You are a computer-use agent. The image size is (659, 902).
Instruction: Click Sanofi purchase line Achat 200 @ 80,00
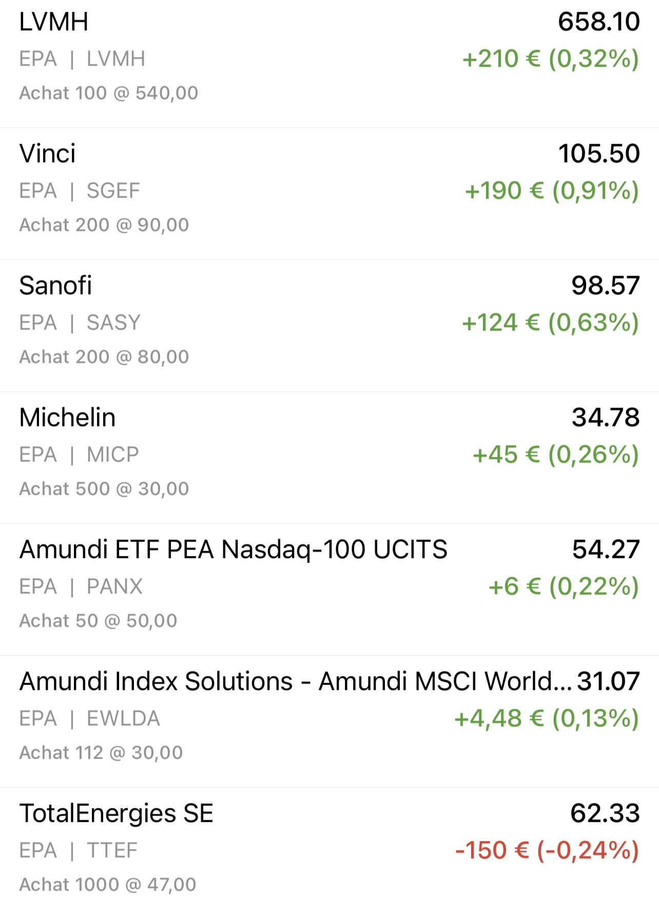click(x=104, y=357)
